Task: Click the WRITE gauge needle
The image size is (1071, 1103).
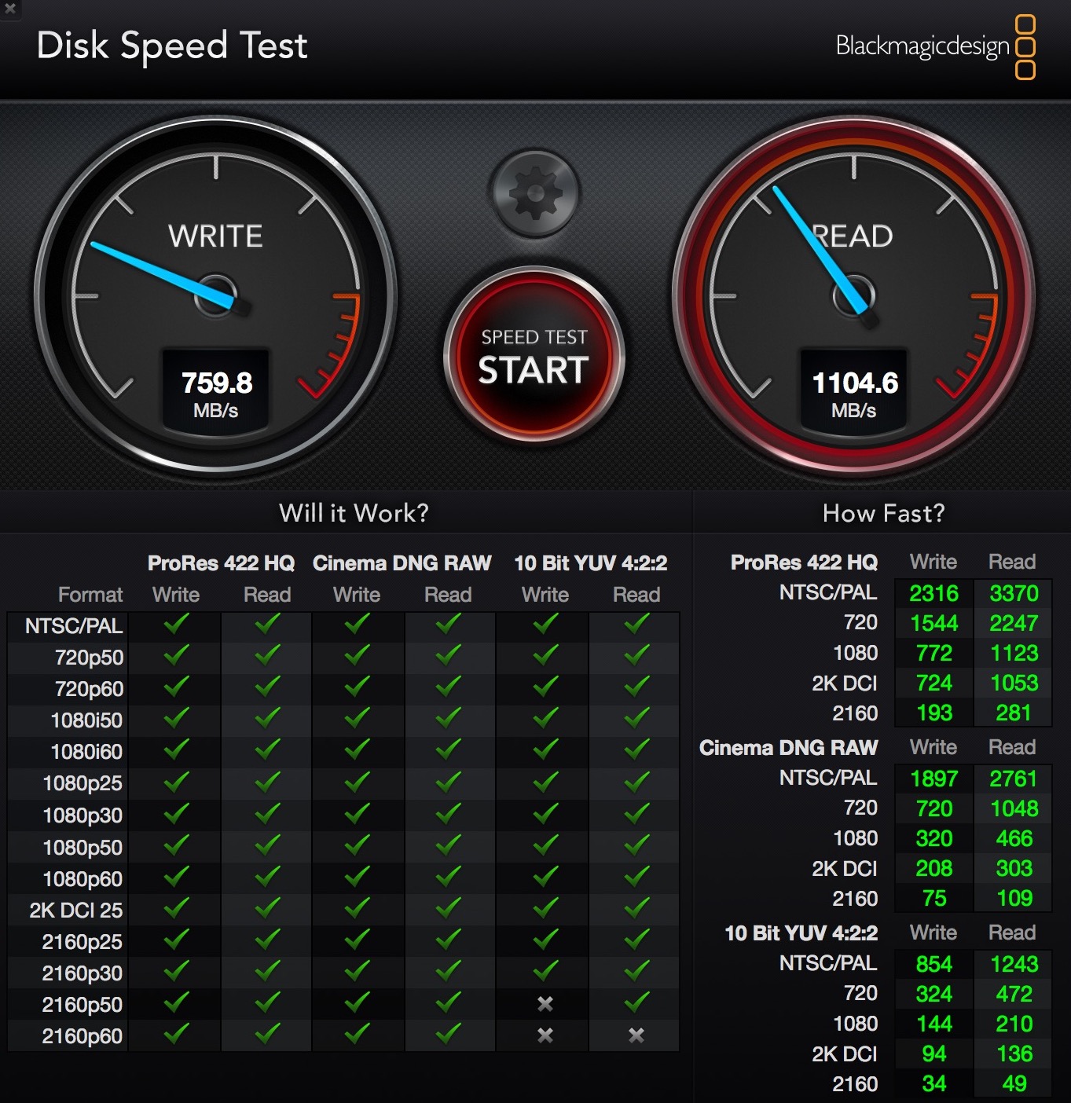Action: tap(163, 275)
